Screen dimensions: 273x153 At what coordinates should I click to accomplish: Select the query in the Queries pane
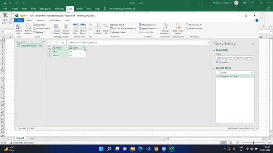click(30, 45)
